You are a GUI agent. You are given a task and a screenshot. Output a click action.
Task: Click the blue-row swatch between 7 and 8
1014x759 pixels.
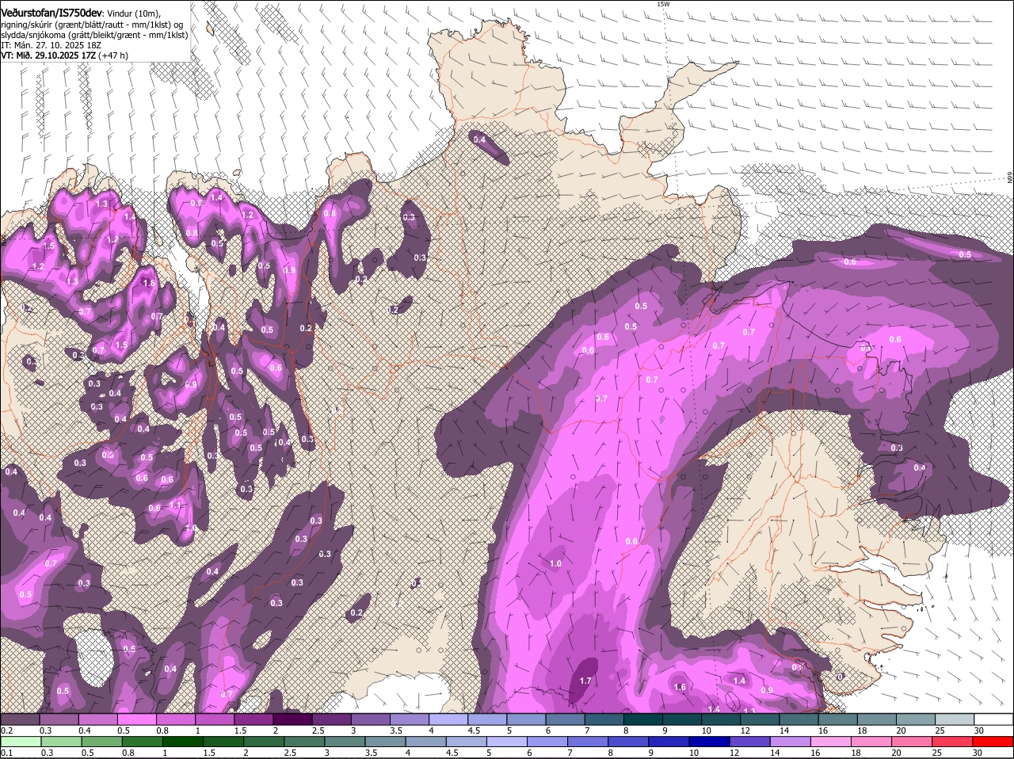pyautogui.click(x=588, y=742)
